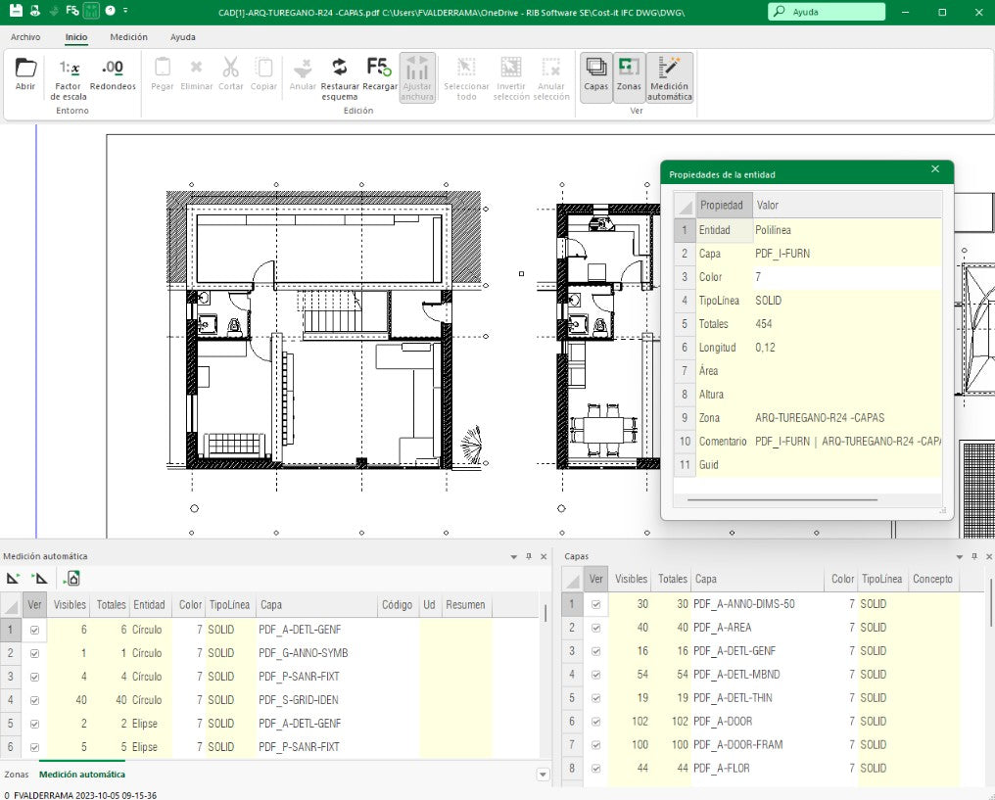
Task: Click the Ayuda search box
Action: pos(827,12)
